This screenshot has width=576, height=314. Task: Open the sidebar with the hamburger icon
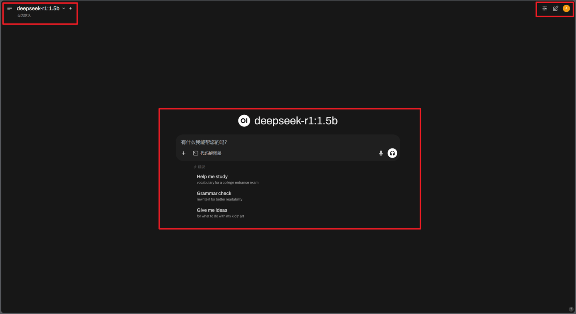click(x=9, y=8)
